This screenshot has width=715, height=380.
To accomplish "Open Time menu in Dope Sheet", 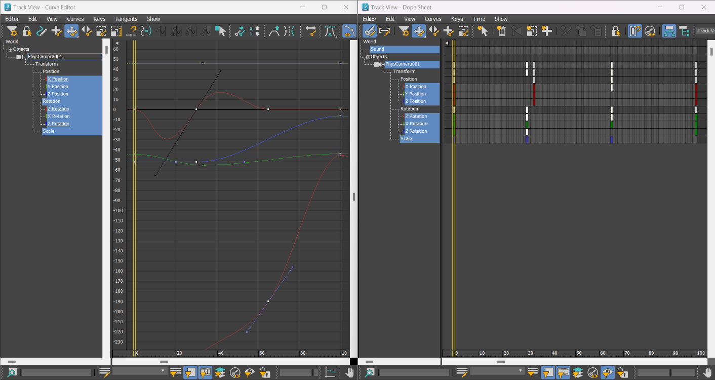I will (x=479, y=19).
